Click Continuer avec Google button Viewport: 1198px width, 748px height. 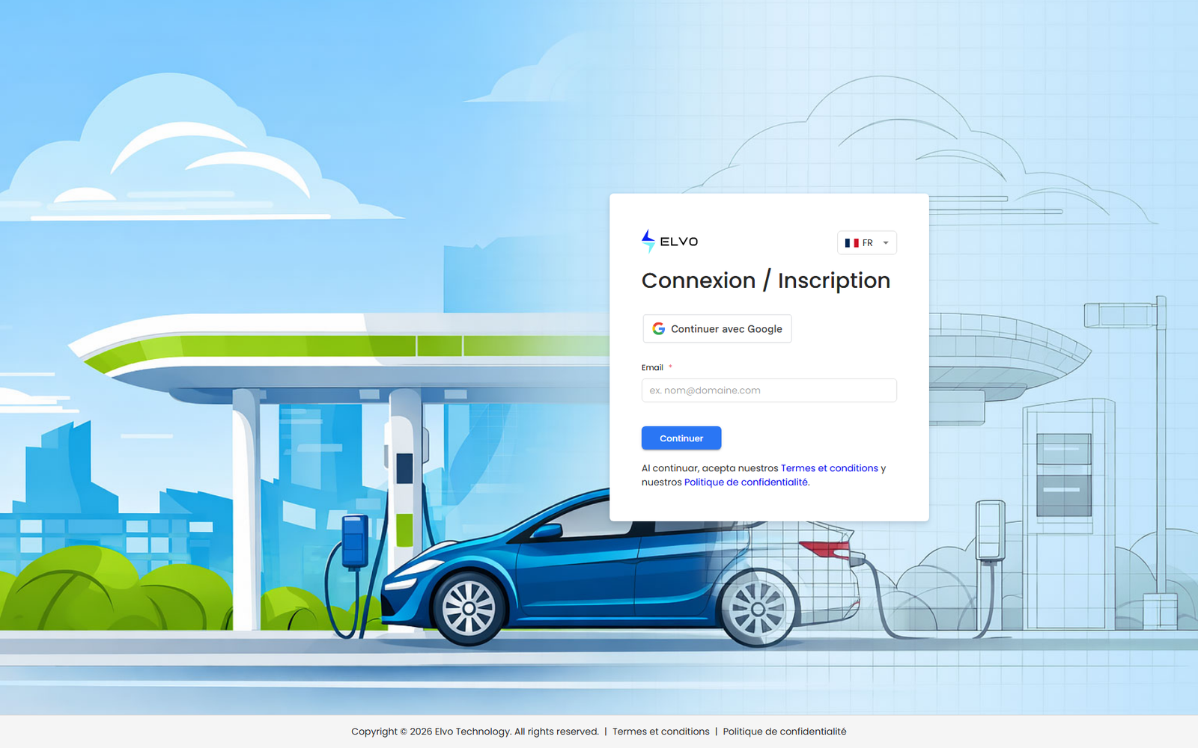click(x=717, y=328)
